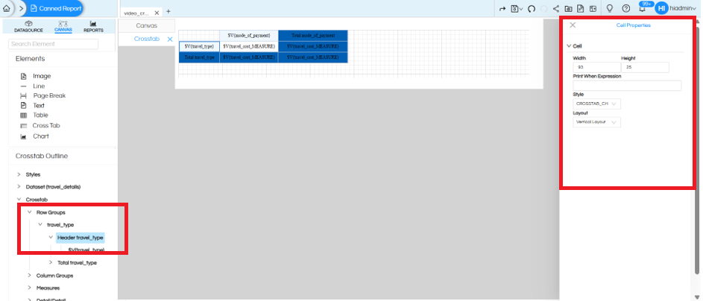The image size is (703, 301).
Task: Open the Style dropdown
Action: (596, 104)
